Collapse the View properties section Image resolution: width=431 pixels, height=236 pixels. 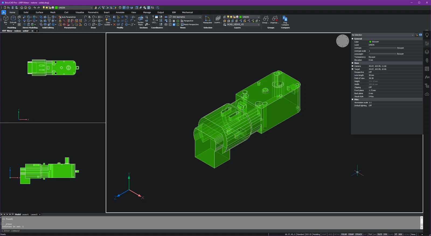[x=352, y=63]
